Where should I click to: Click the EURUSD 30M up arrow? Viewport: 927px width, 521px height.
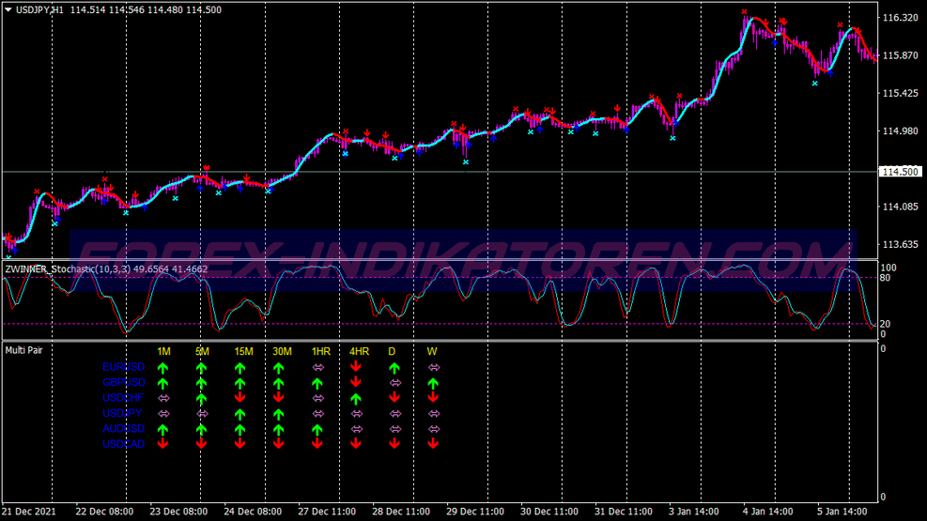point(279,367)
